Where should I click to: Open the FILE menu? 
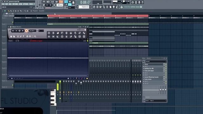click(x=3, y=4)
